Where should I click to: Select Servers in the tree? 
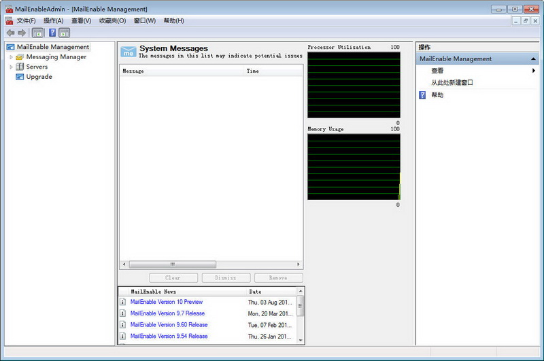(37, 67)
